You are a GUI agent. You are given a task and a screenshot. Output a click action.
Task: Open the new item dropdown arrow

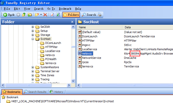pyautogui.click(x=41, y=15)
